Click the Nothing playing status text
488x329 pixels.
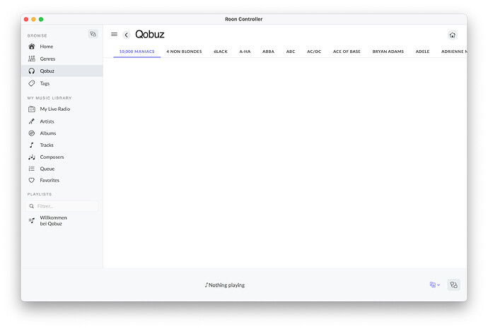225,285
